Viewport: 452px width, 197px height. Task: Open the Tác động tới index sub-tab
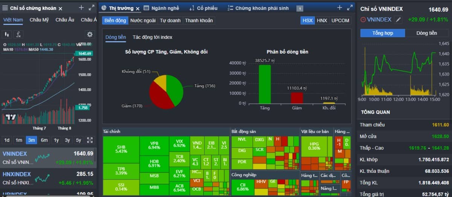coord(153,37)
